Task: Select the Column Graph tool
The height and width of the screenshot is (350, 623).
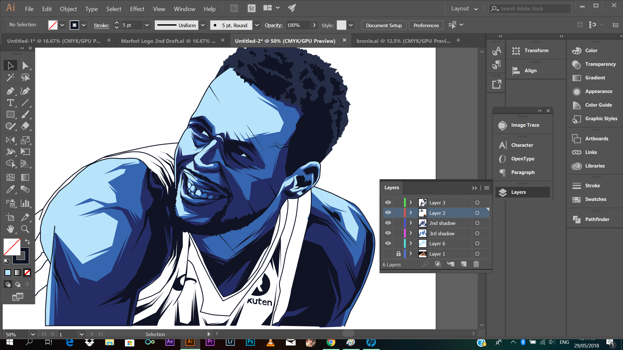Action: (x=25, y=203)
